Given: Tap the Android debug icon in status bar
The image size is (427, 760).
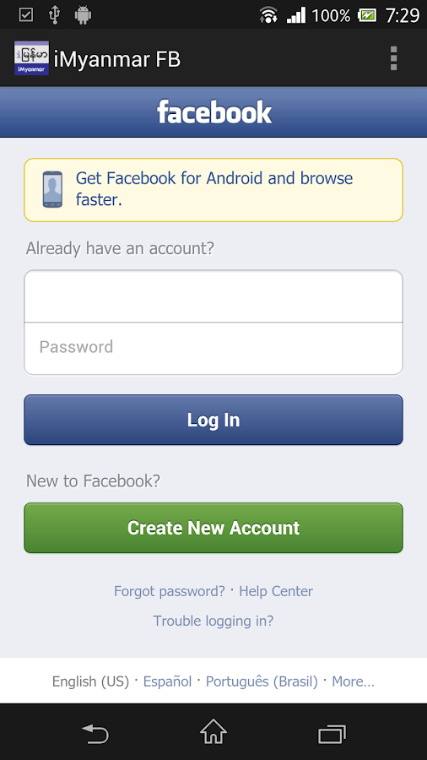Looking at the screenshot, I should click(x=84, y=15).
